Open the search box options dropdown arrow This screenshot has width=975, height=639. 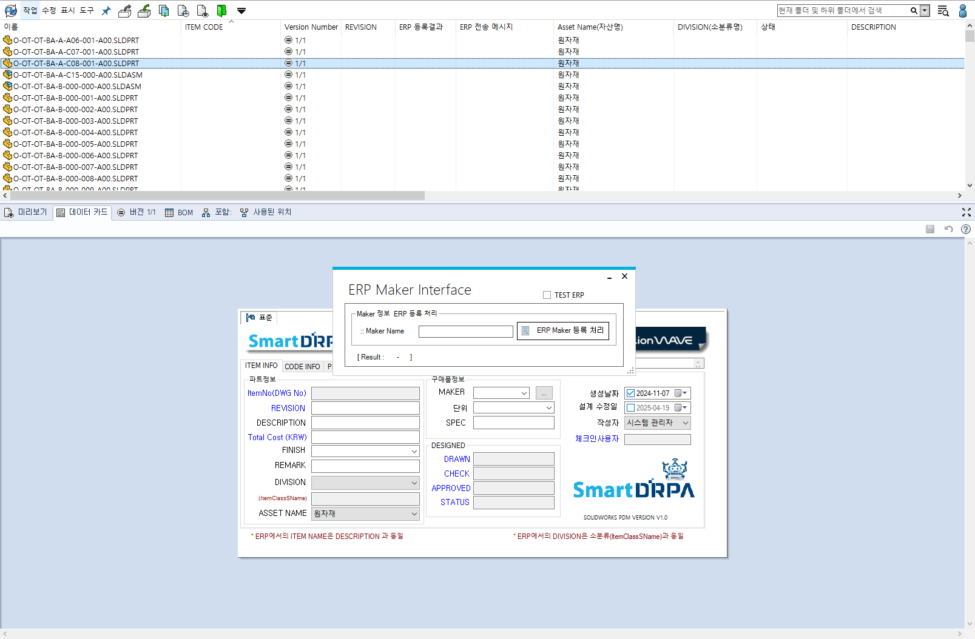[x=925, y=10]
